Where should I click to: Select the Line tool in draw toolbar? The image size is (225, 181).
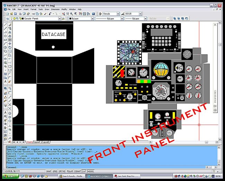[5, 25]
